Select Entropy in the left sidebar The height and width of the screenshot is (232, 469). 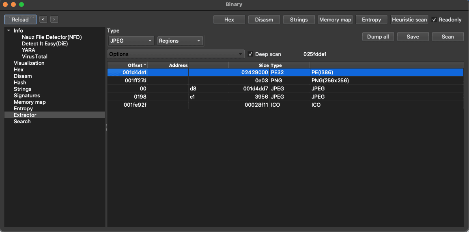click(x=23, y=109)
